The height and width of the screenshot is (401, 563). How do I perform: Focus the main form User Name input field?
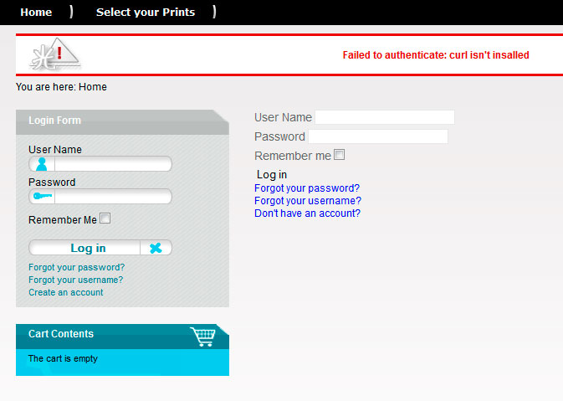click(385, 117)
